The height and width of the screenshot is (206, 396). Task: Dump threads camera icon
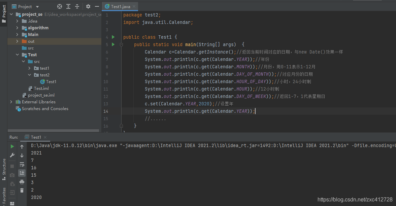[x=12, y=175]
